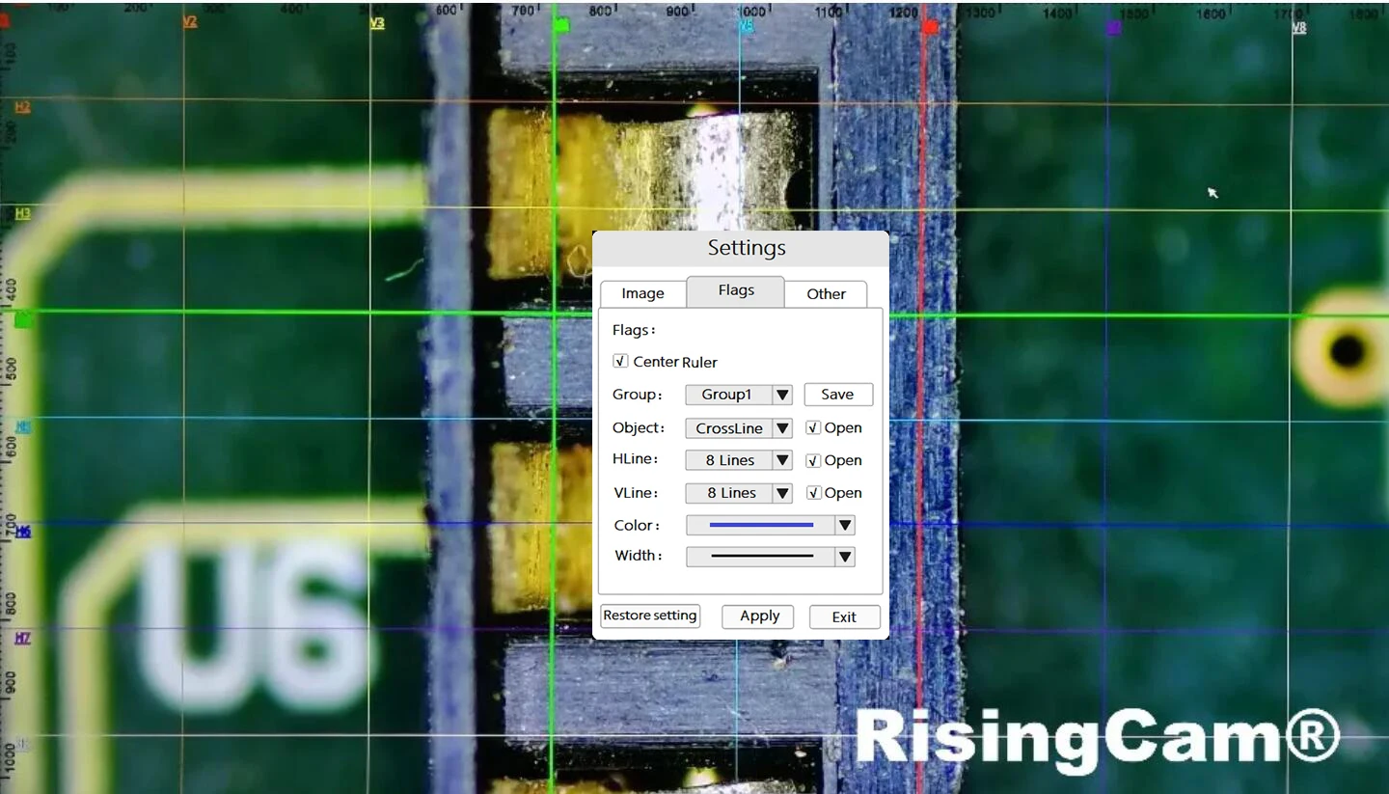The height and width of the screenshot is (794, 1389).
Task: Click the Restore setting button
Action: click(650, 616)
